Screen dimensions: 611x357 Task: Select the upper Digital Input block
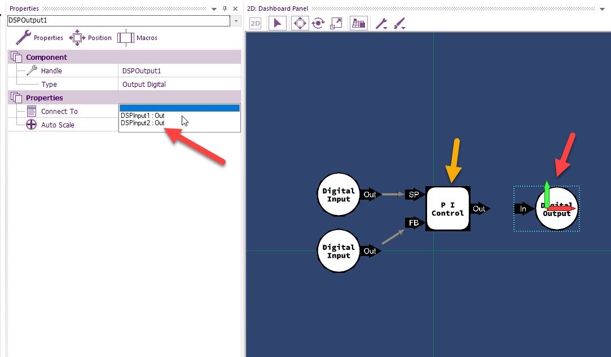(339, 195)
